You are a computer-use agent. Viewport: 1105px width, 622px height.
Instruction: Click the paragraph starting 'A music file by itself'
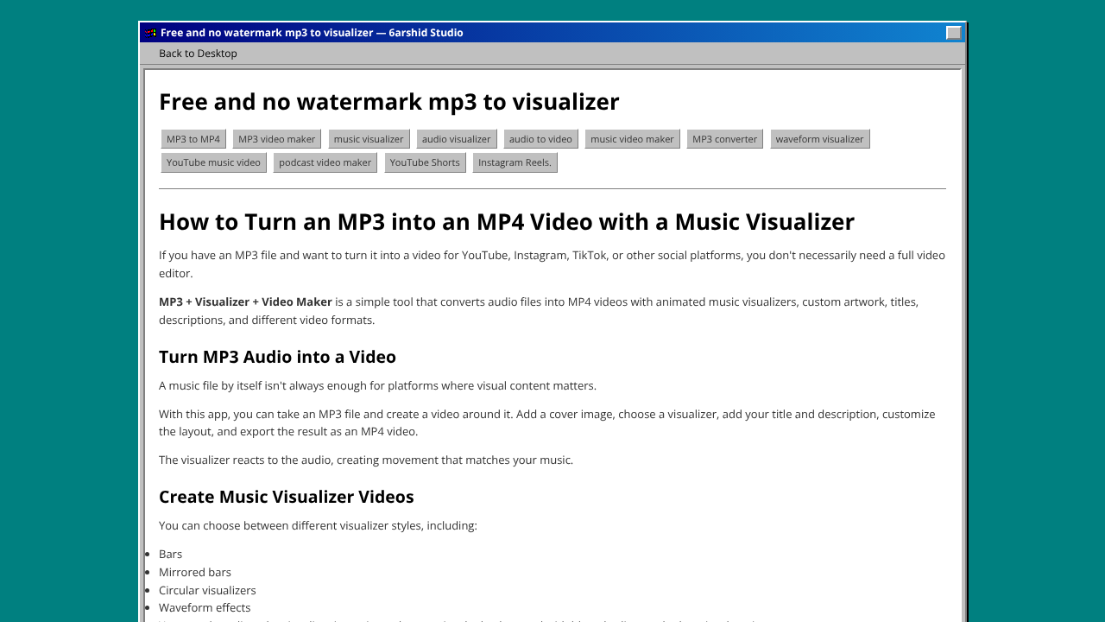(x=377, y=386)
